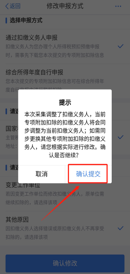Click 确认提交 in the dialog
Screen dimensions: 130x274
(x=88, y=174)
